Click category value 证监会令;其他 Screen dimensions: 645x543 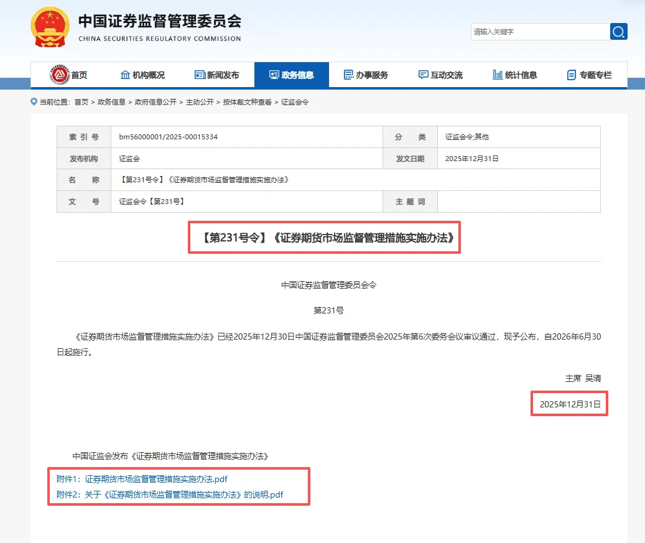point(467,137)
